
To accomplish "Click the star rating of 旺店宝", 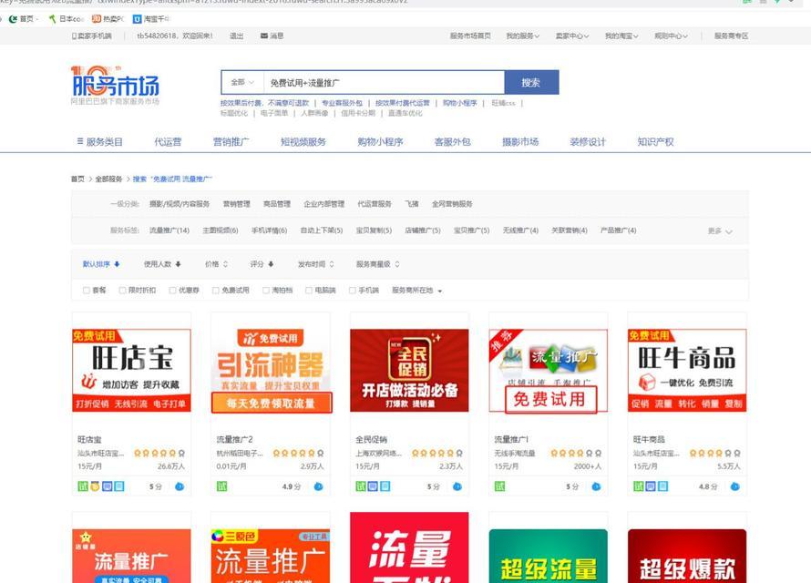I will pyautogui.click(x=159, y=454).
